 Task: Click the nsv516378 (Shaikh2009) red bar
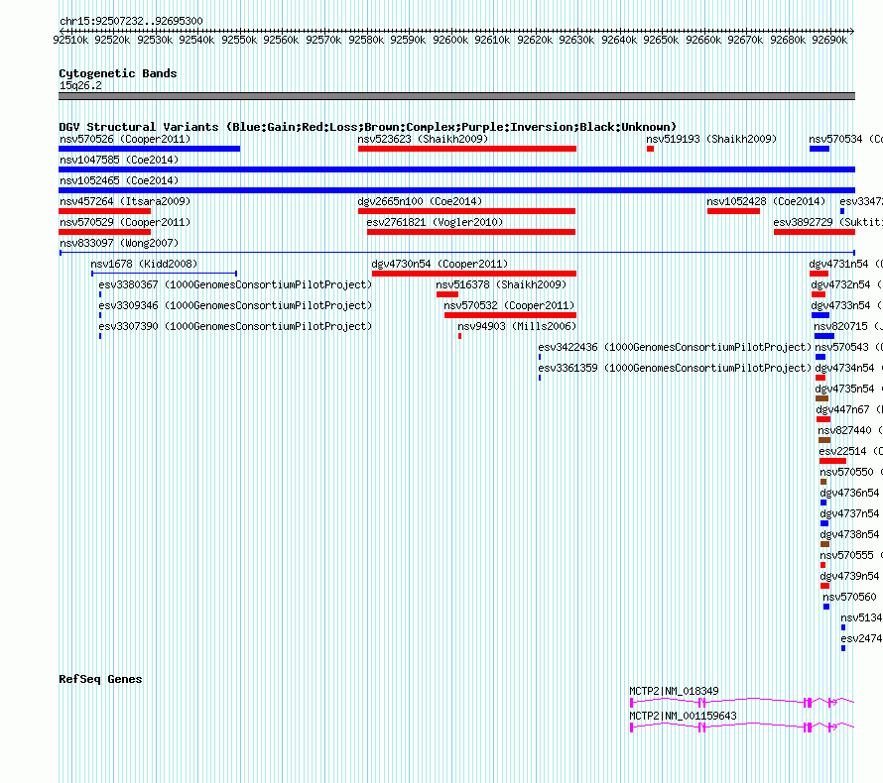[x=447, y=294]
